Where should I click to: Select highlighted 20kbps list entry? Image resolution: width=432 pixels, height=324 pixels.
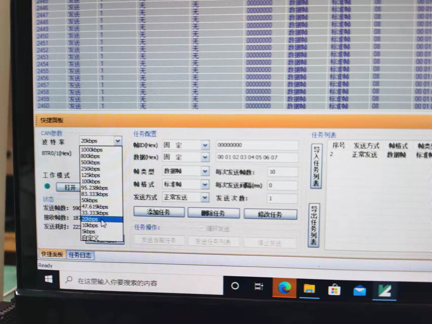pos(102,219)
